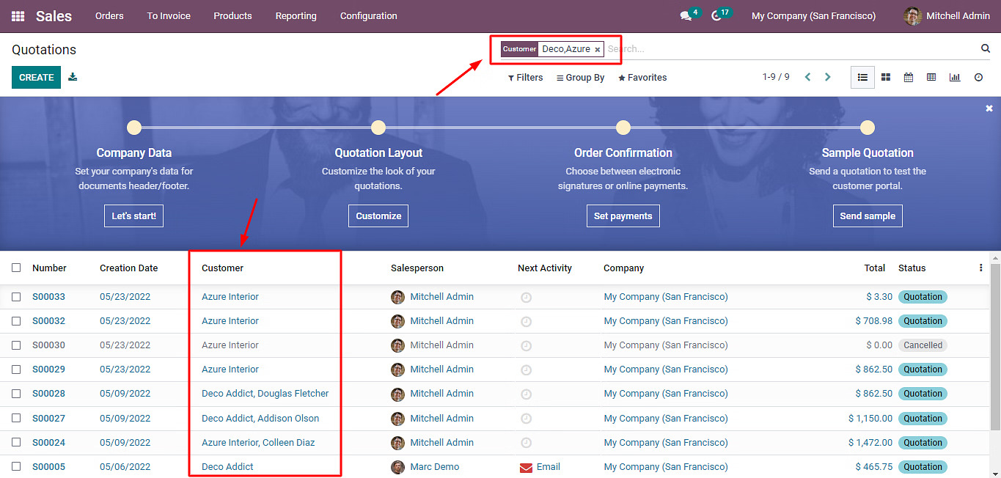The image size is (1001, 478).
Task: Remove the Customer Deco,Azure search facet
Action: point(598,50)
